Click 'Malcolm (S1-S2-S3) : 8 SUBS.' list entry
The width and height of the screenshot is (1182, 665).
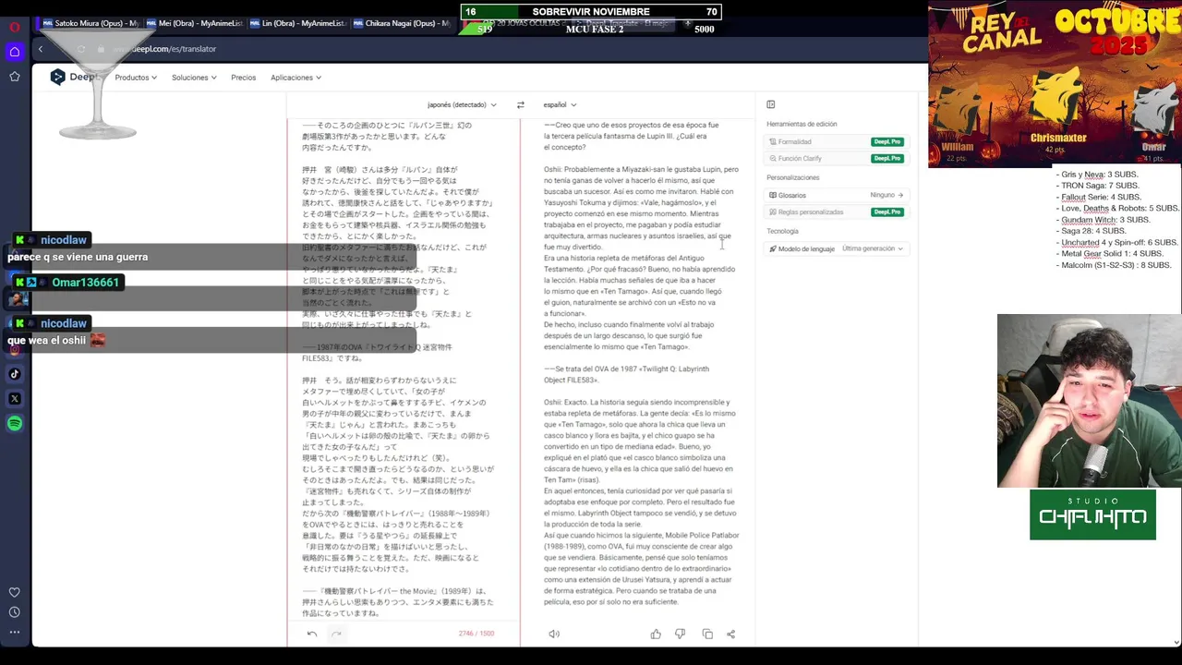1116,265
